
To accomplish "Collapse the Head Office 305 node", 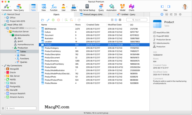I will tap(2, 25).
